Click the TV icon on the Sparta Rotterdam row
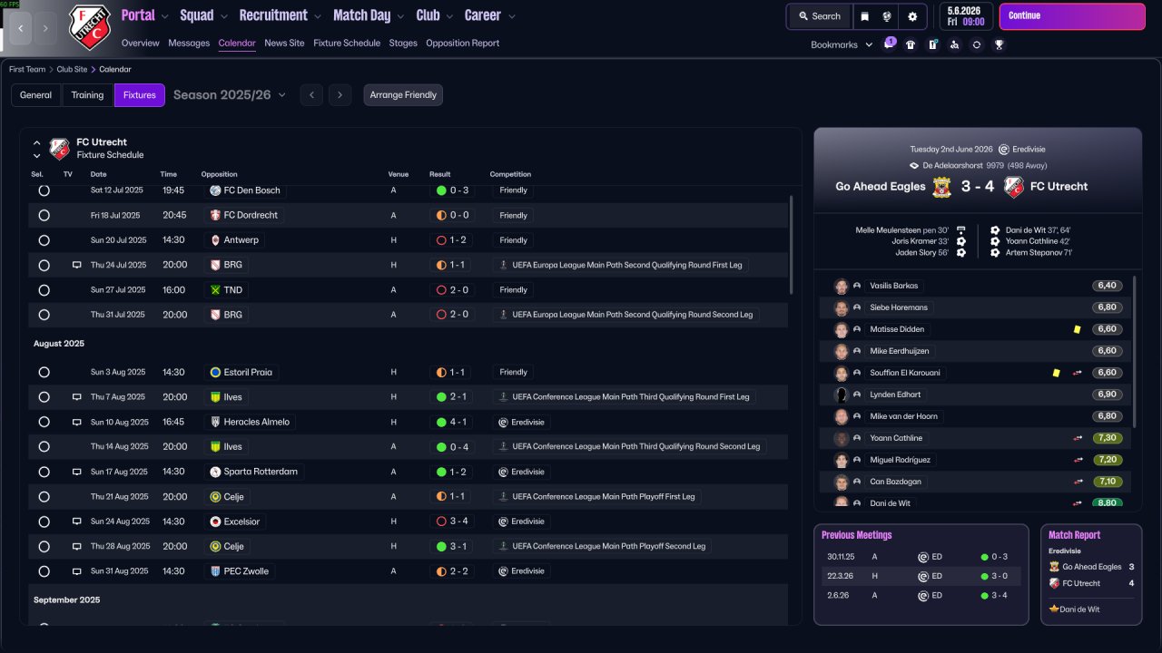 (77, 472)
